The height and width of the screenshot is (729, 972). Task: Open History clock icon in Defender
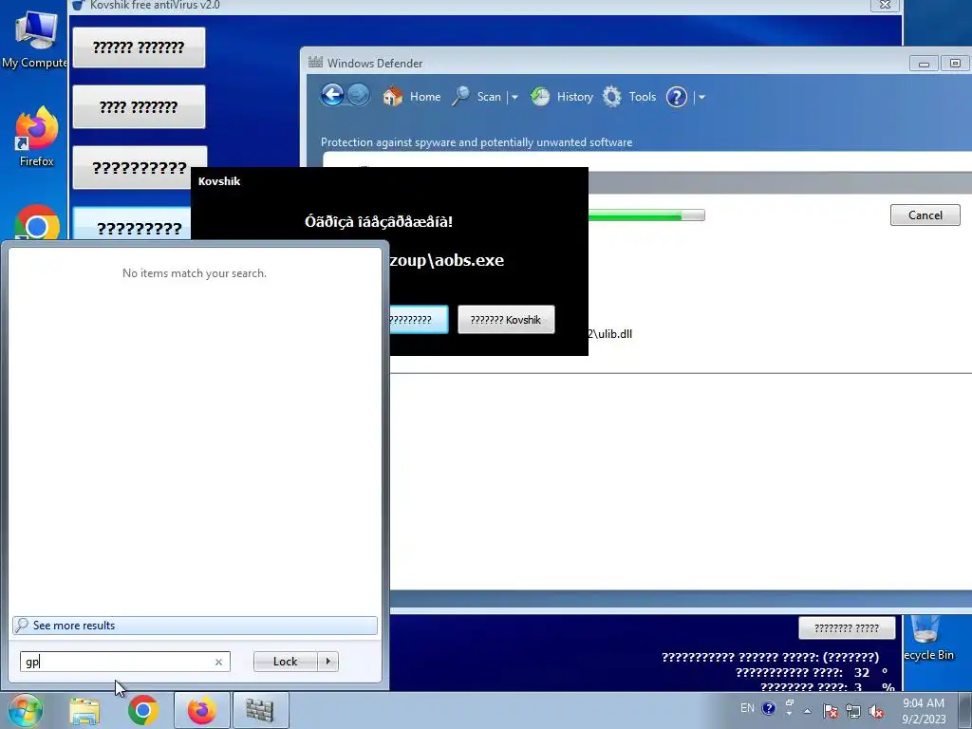click(x=540, y=97)
